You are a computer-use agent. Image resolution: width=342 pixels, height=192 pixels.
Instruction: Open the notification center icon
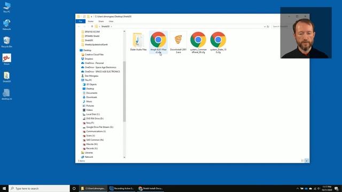[336, 188]
